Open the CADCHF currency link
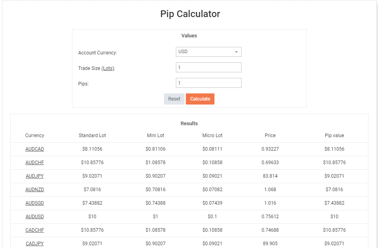This screenshot has height=248, width=378. [35, 230]
